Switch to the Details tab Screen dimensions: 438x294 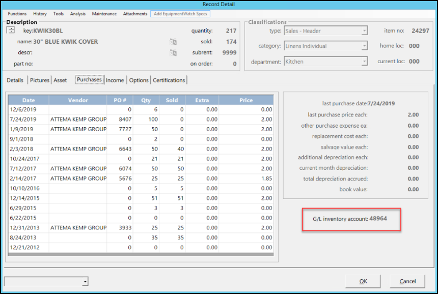point(15,80)
